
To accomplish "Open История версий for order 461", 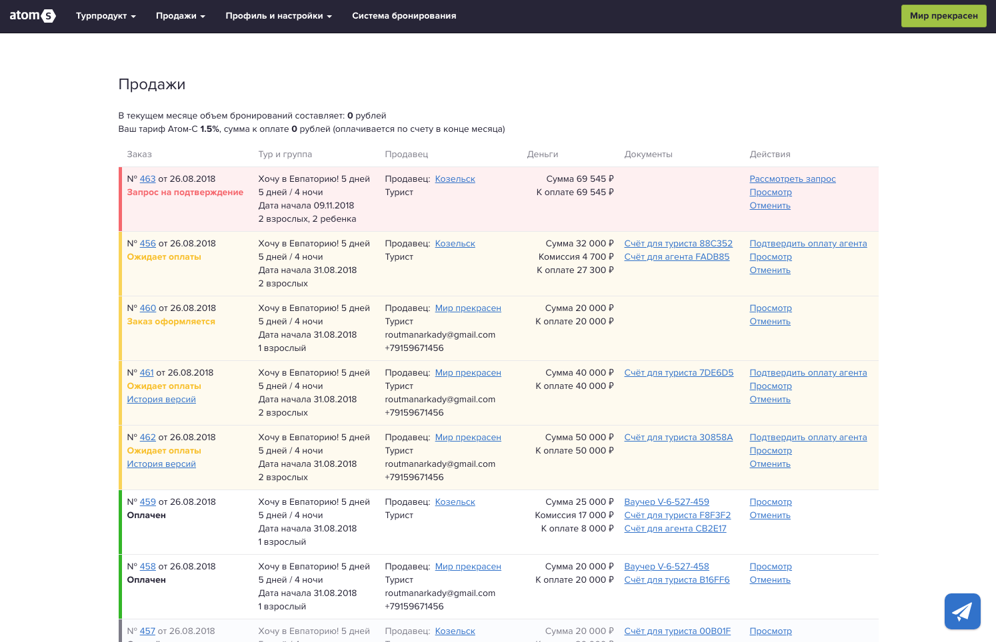I will coord(161,400).
